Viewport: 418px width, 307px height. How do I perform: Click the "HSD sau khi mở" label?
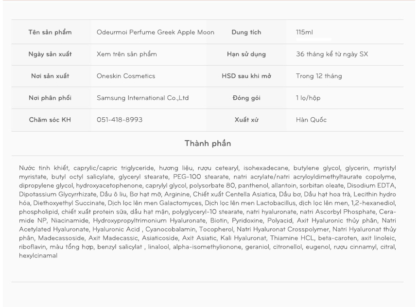click(x=246, y=76)
